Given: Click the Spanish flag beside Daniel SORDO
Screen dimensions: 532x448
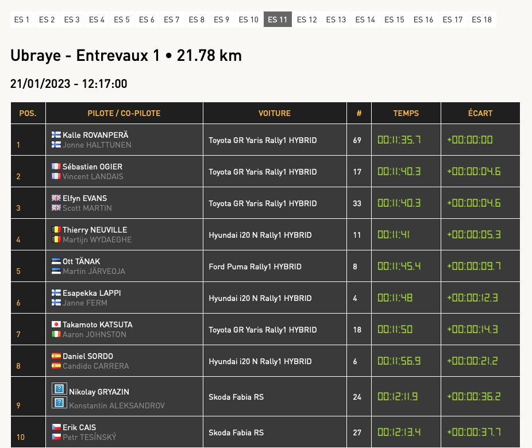Looking at the screenshot, I should (x=56, y=356).
